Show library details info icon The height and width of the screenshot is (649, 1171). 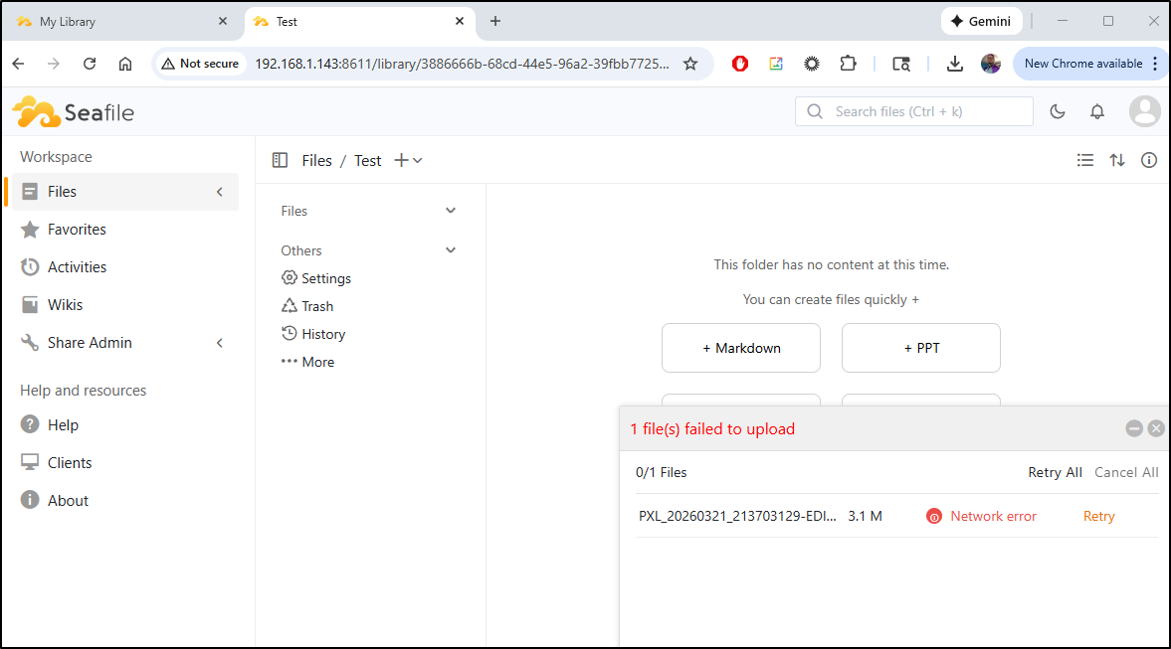pos(1149,160)
